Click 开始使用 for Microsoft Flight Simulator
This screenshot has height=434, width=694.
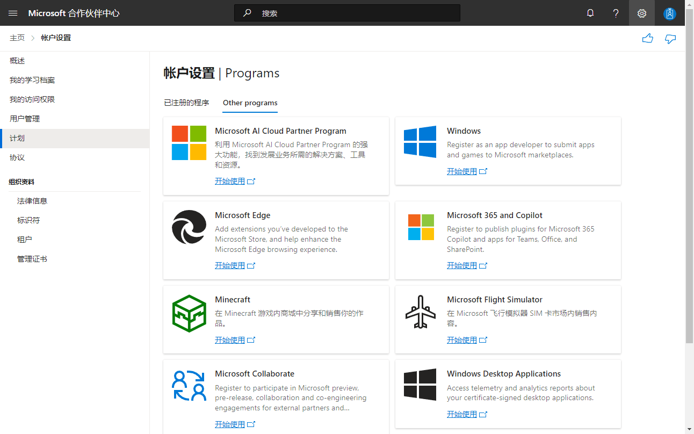click(462, 340)
